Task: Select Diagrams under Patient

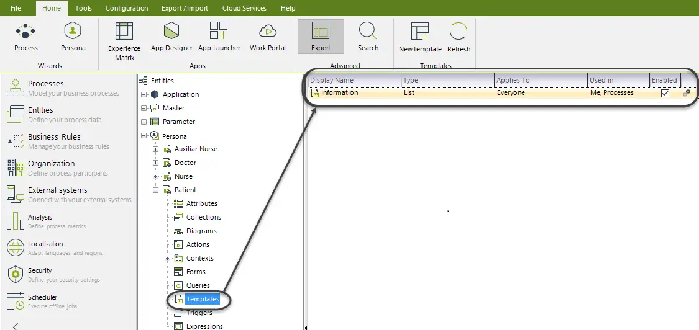Action: [201, 231]
